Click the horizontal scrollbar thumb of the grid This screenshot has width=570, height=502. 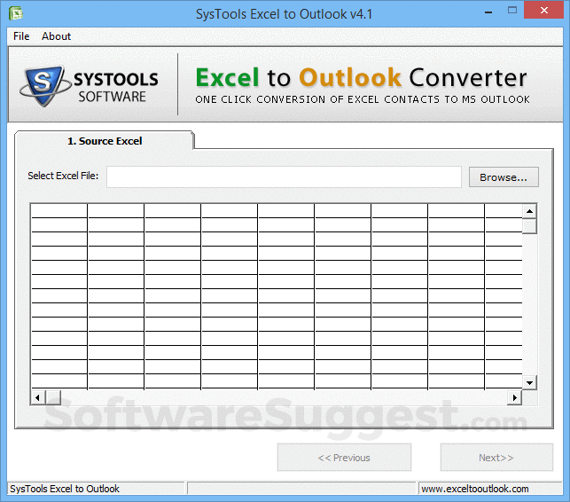coord(53,397)
